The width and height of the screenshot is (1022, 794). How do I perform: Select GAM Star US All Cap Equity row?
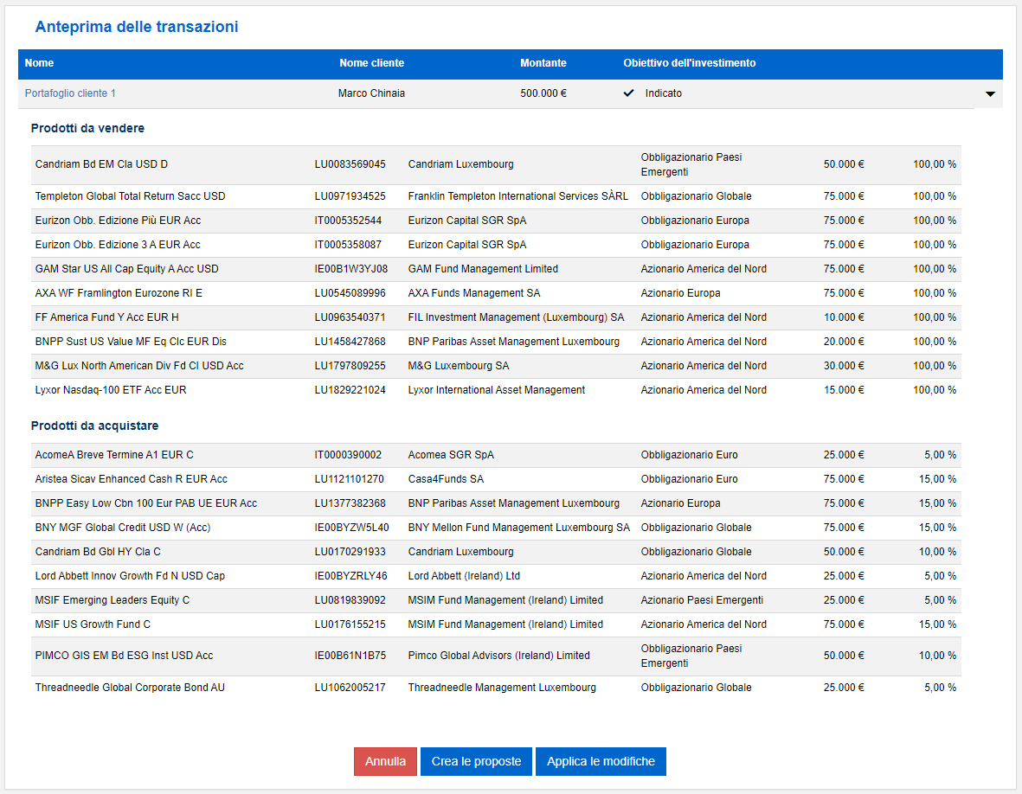coord(496,268)
